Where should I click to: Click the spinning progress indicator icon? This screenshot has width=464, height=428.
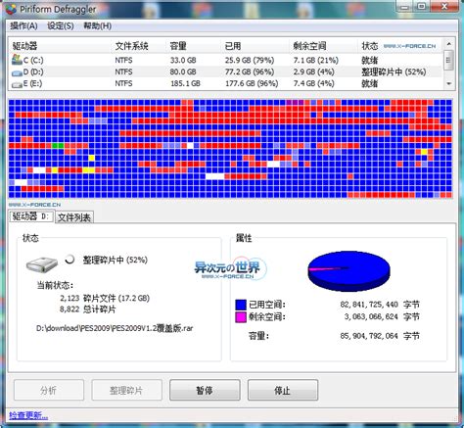pyautogui.click(x=70, y=260)
